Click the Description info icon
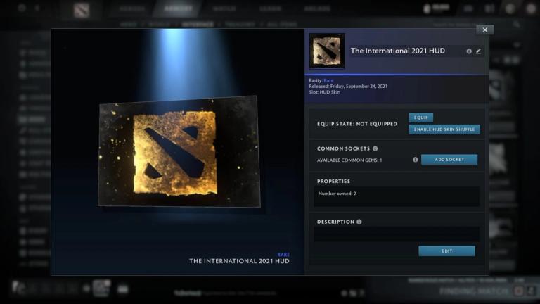Image resolution: width=540 pixels, height=304 pixels. pos(359,222)
